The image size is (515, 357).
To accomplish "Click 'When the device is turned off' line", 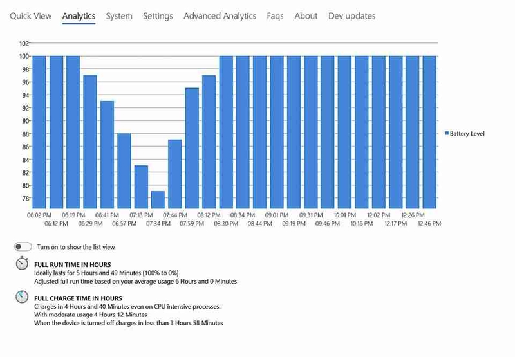I will (x=128, y=323).
